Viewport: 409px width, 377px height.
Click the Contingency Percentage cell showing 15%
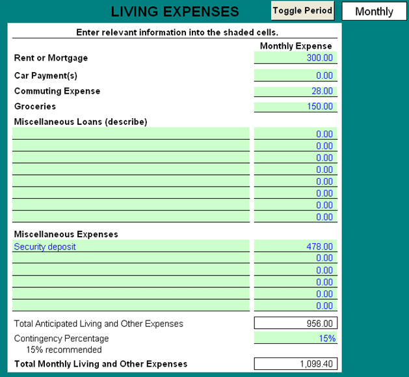(296, 338)
